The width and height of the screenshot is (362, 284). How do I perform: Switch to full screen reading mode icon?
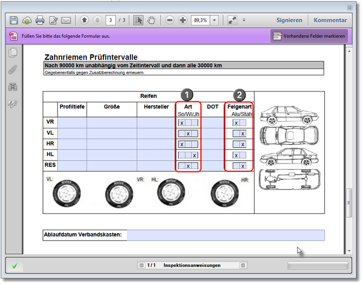(x=232, y=20)
